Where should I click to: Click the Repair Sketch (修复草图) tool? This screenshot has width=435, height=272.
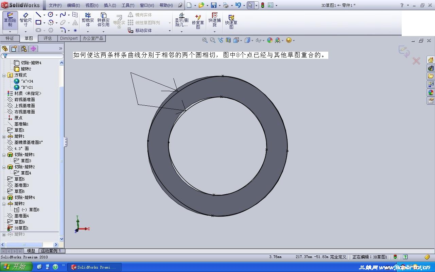coord(198,21)
